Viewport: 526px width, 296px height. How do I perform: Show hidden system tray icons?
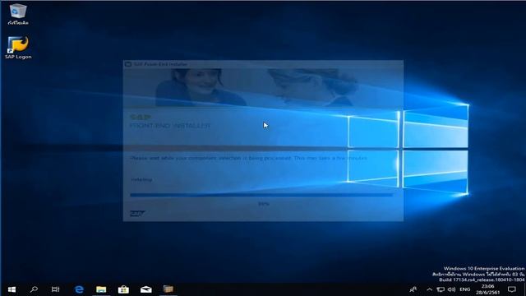(429, 289)
